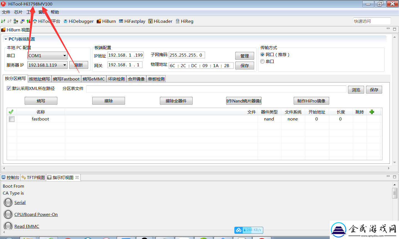Click the Read EMMC indicator light
The height and width of the screenshot is (239, 399).
[x=8, y=226]
